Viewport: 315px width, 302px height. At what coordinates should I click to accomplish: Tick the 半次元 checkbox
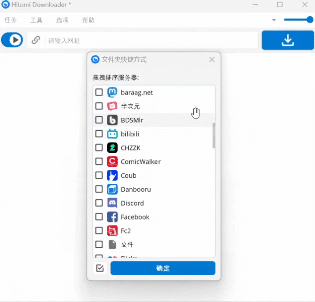pos(99,106)
